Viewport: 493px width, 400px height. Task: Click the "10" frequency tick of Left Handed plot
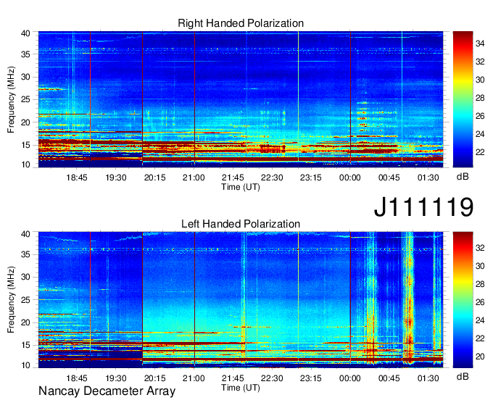coord(25,365)
